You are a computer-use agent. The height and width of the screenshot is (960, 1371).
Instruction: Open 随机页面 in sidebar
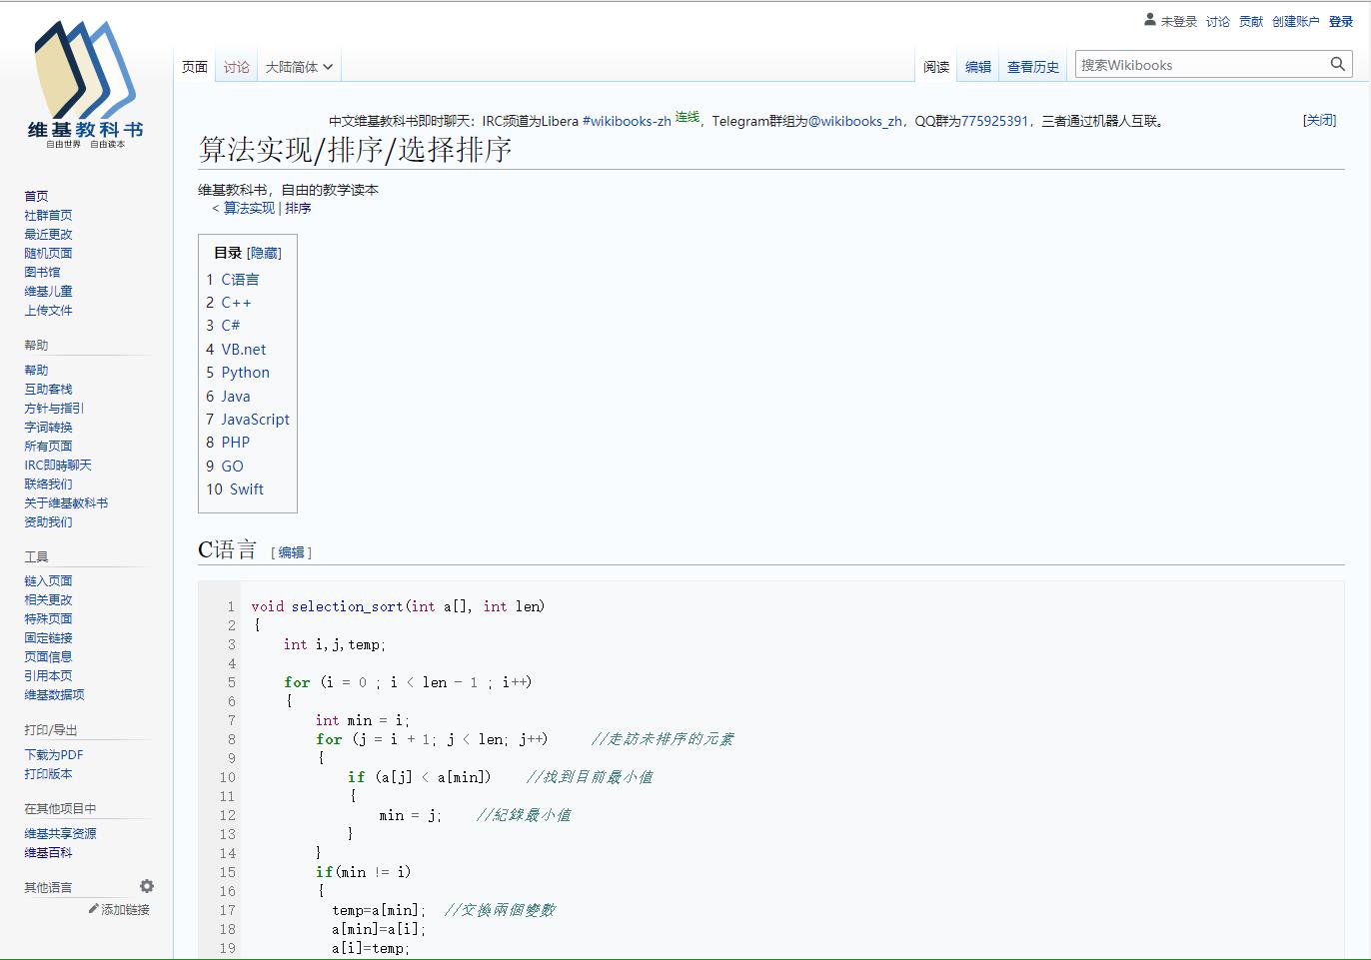click(x=48, y=253)
